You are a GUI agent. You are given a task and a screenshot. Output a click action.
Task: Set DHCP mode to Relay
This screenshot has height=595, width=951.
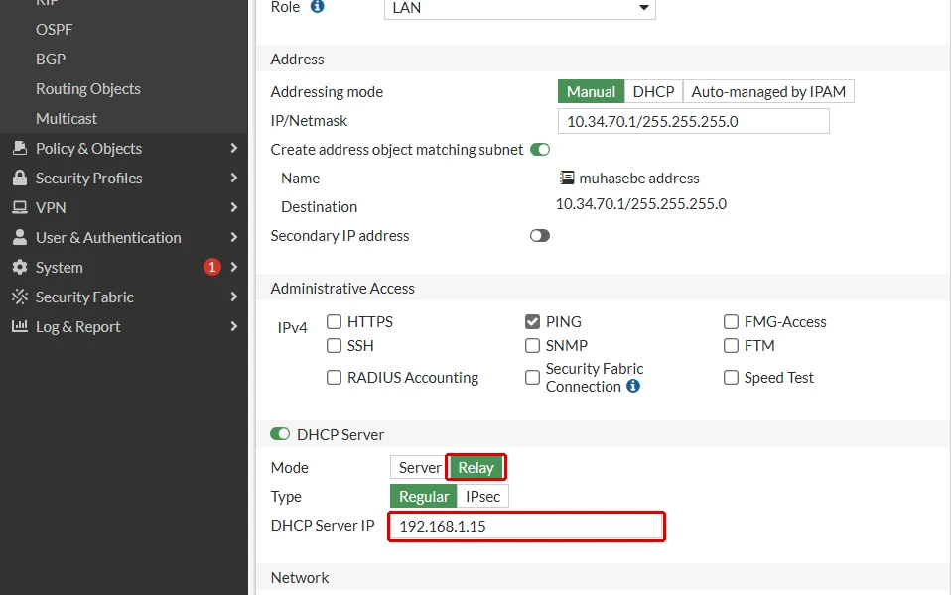(476, 468)
